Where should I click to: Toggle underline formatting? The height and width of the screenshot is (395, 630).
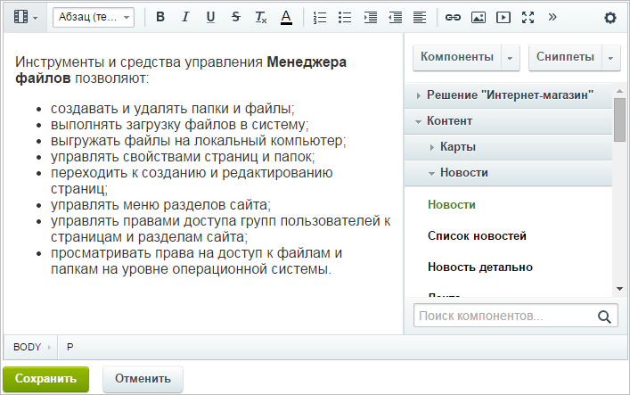pyautogui.click(x=210, y=17)
